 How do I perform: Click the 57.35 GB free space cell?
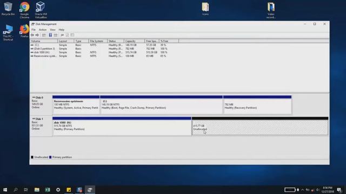tap(151, 45)
